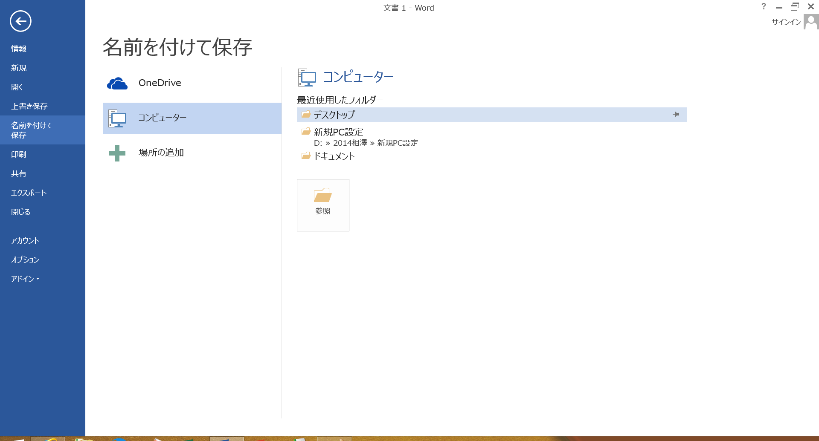Pin the デスクトップ folder to the list
Viewport: 819px width, 441px height.
[x=676, y=114]
